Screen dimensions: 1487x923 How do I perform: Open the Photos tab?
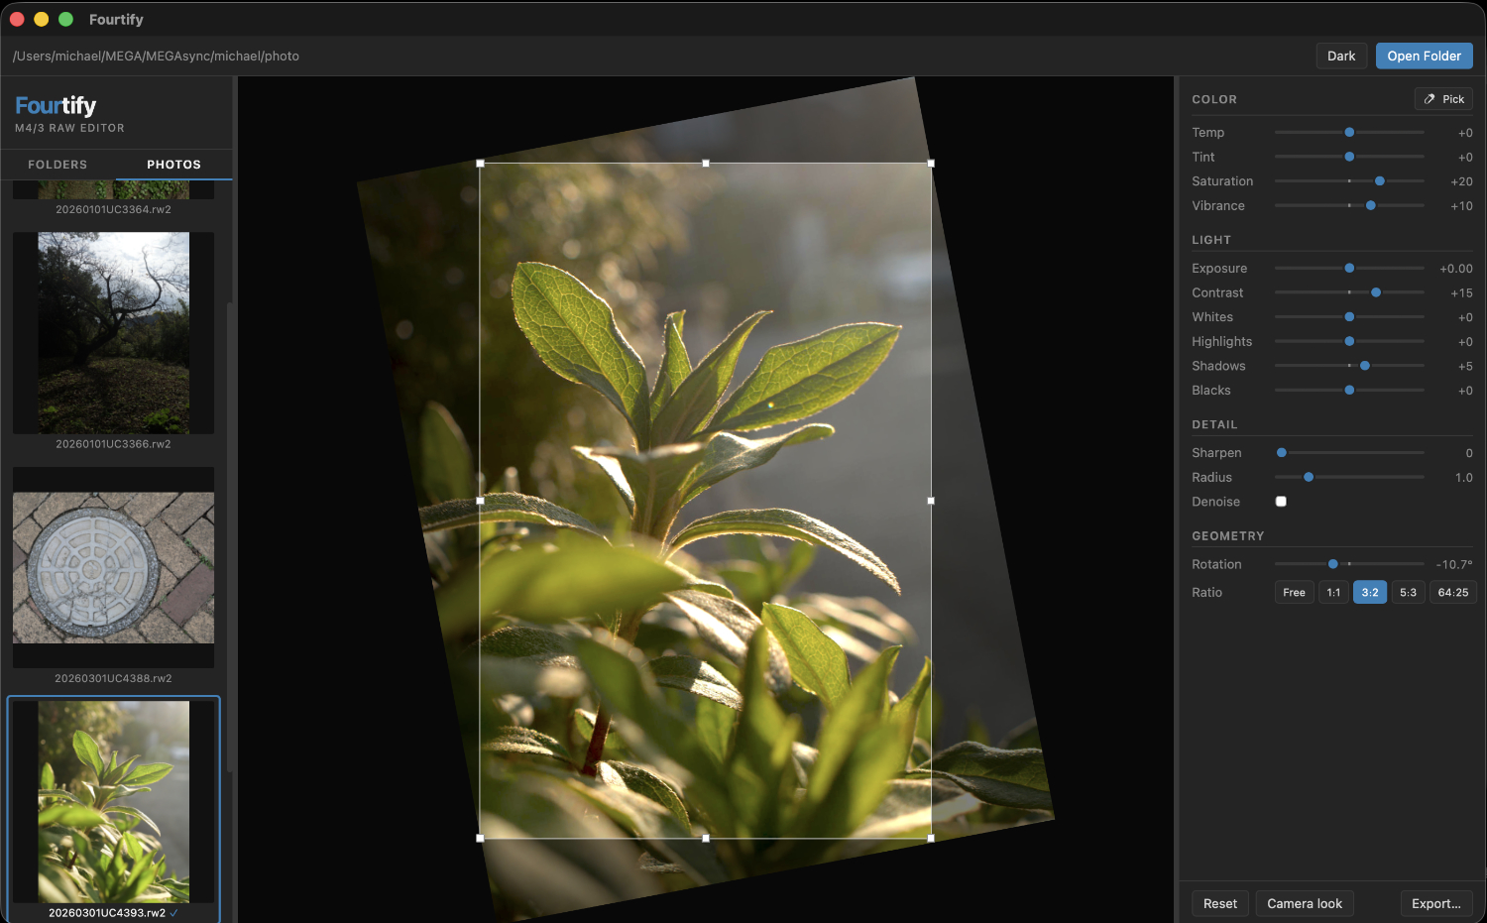point(173,165)
